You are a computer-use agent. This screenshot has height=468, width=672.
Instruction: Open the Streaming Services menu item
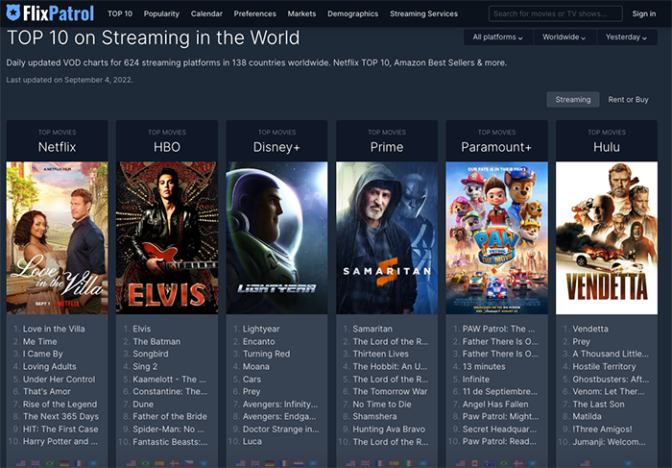[424, 13]
